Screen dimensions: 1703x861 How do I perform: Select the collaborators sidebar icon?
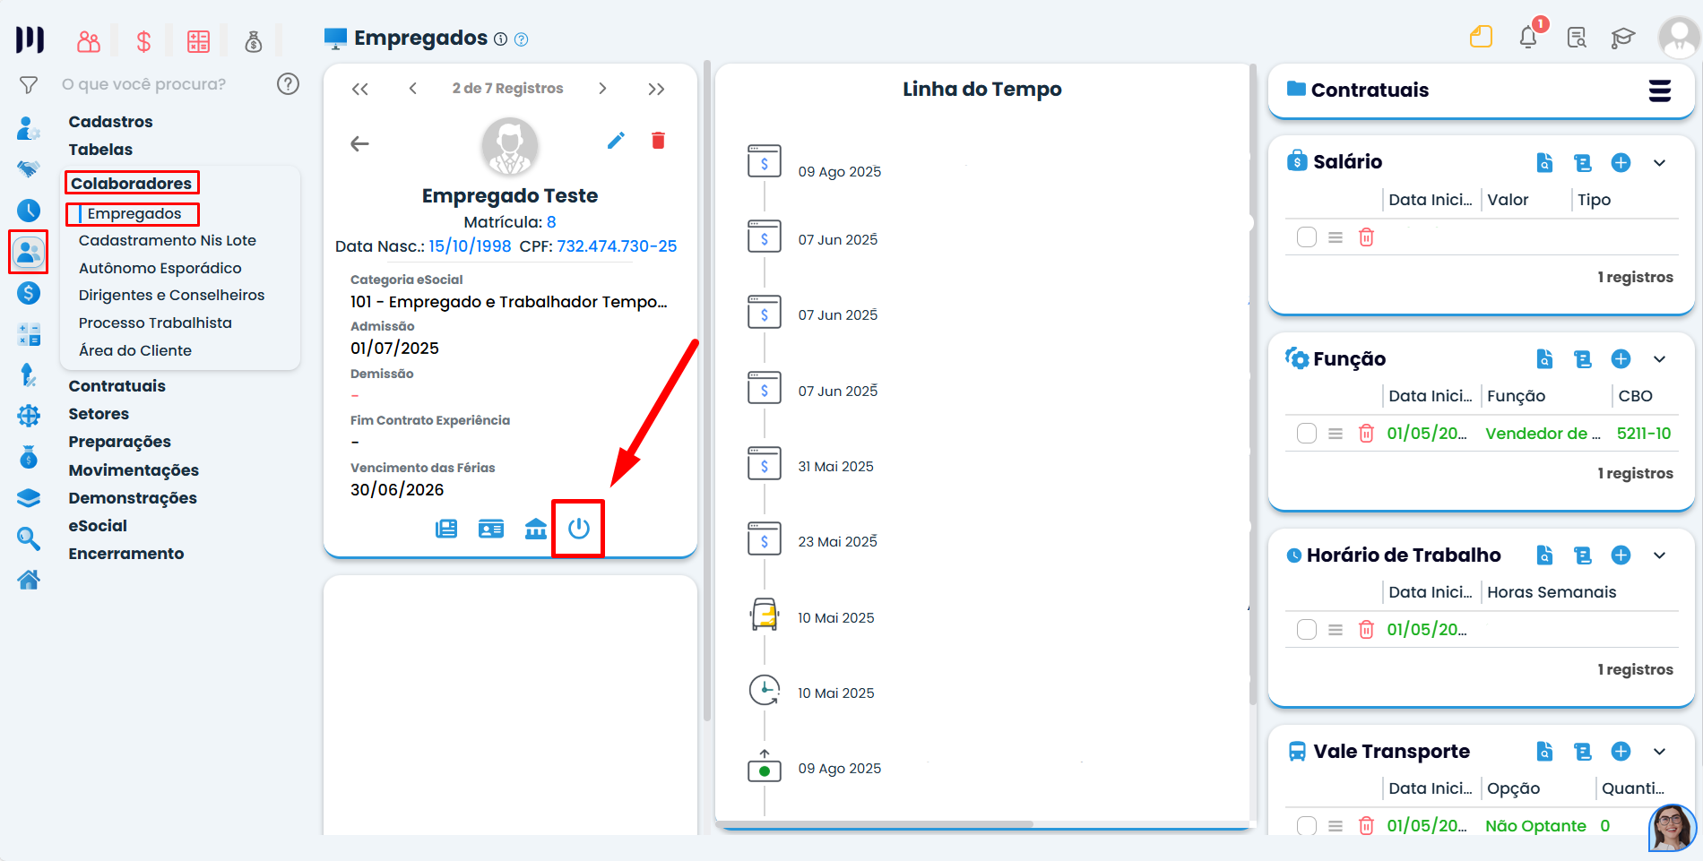29,252
